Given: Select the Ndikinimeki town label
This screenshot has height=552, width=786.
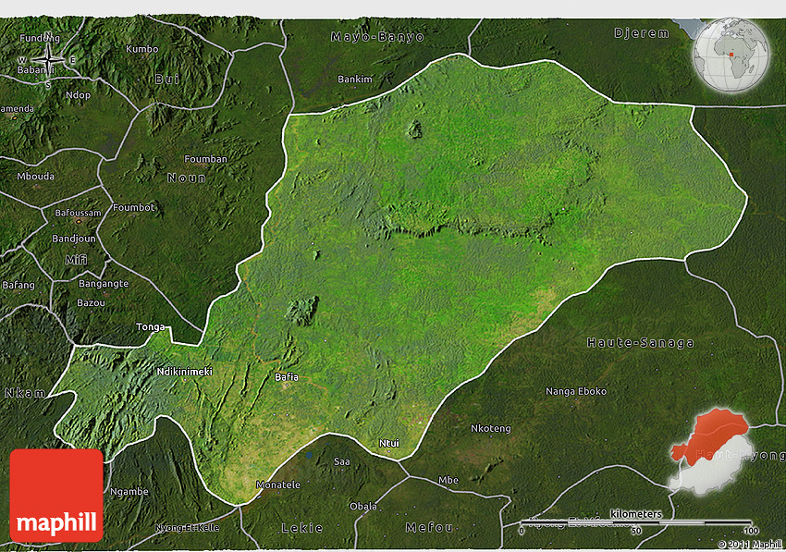Looking at the screenshot, I should pos(184,372).
